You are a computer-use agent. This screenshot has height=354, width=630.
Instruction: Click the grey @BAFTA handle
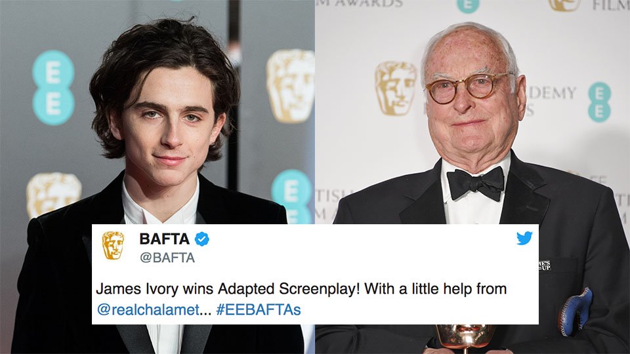[167, 257]
